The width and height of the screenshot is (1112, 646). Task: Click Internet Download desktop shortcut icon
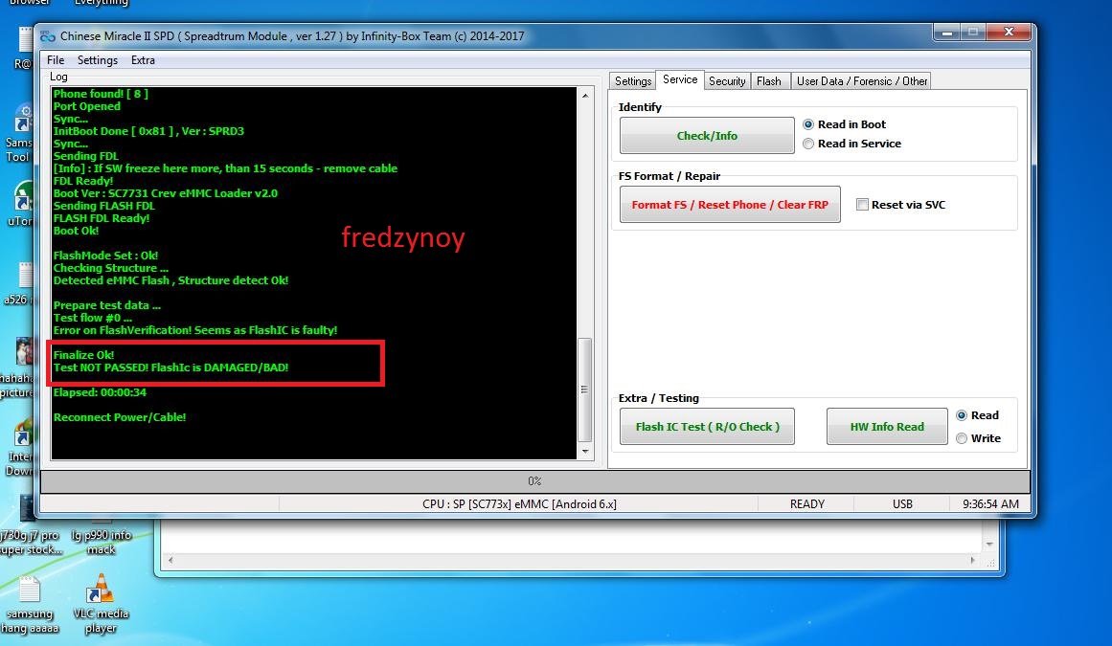coord(23,432)
